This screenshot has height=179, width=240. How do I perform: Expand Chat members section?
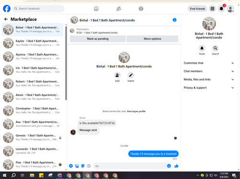pyautogui.click(x=209, y=71)
